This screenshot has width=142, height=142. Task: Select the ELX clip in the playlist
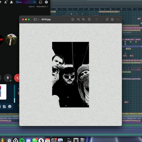pos(128,49)
